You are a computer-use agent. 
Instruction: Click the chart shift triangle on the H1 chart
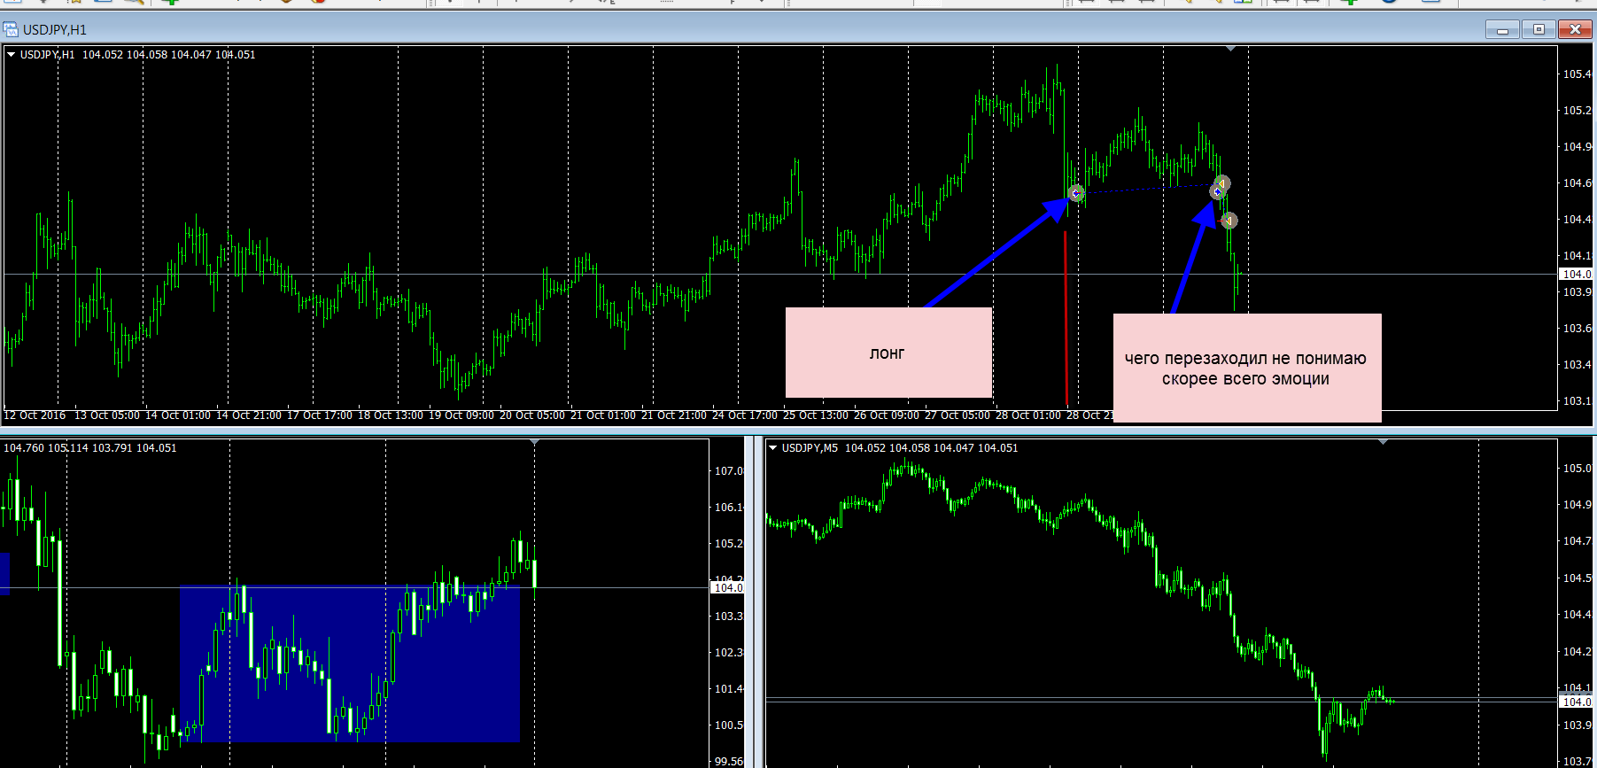(x=1230, y=49)
